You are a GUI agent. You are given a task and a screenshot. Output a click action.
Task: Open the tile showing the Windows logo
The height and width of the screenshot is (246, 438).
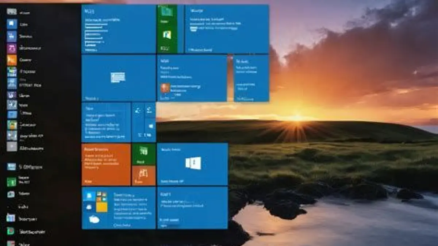pos(192,164)
